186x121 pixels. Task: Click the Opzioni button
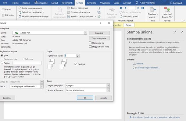click(x=7, y=98)
